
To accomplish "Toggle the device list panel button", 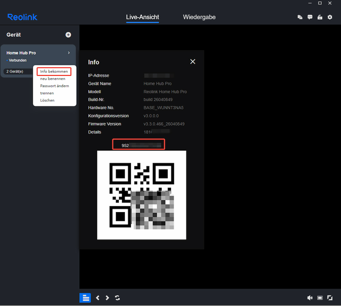I will (x=85, y=298).
